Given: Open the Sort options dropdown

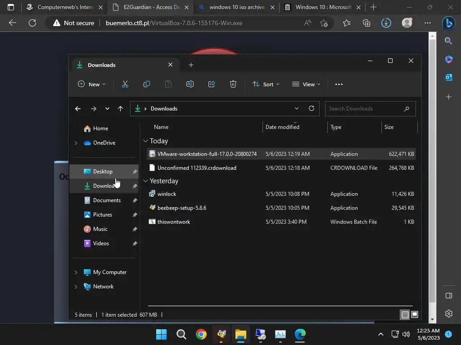Looking at the screenshot, I should click(266, 84).
